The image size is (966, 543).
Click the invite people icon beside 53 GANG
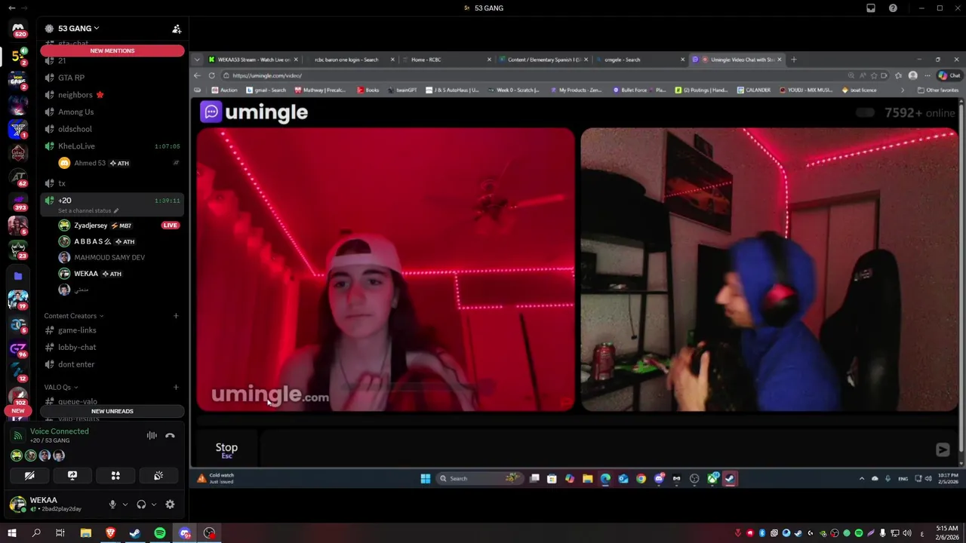click(177, 29)
